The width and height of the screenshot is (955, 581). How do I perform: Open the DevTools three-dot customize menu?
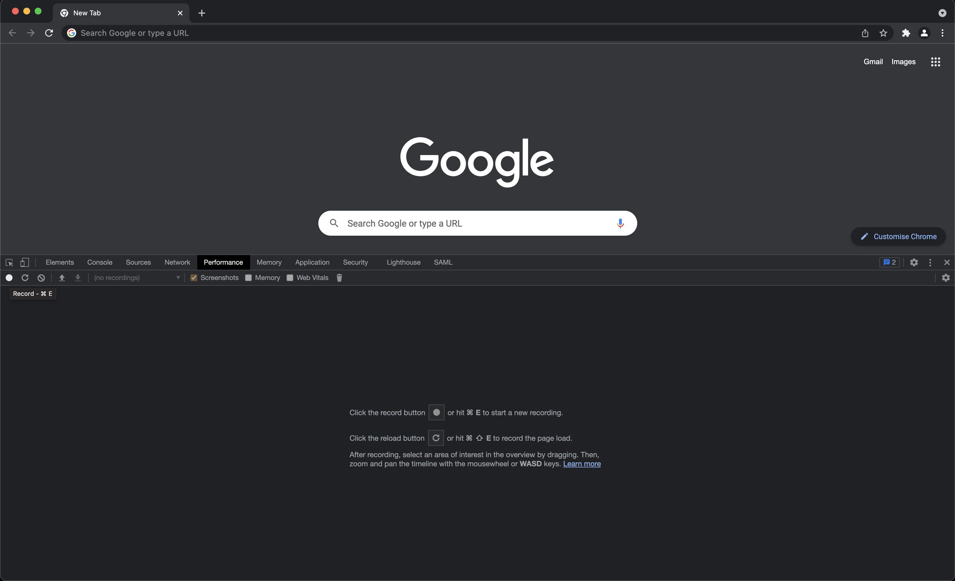pyautogui.click(x=930, y=262)
